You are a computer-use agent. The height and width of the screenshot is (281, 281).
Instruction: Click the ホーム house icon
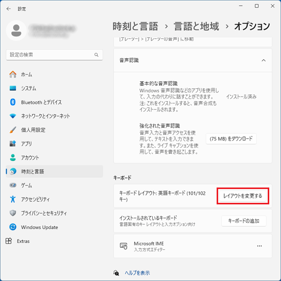13,74
